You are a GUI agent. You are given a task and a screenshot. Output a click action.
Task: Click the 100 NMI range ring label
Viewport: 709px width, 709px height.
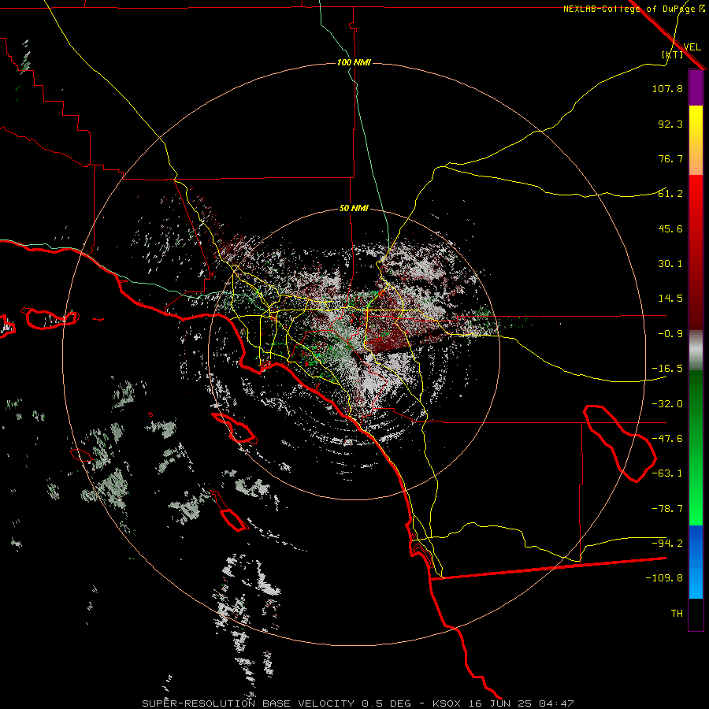click(354, 62)
